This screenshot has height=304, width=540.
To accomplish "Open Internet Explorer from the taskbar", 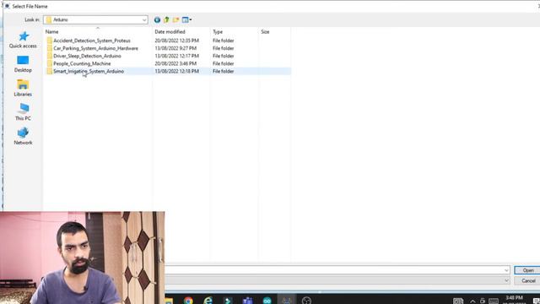I will (208, 301).
